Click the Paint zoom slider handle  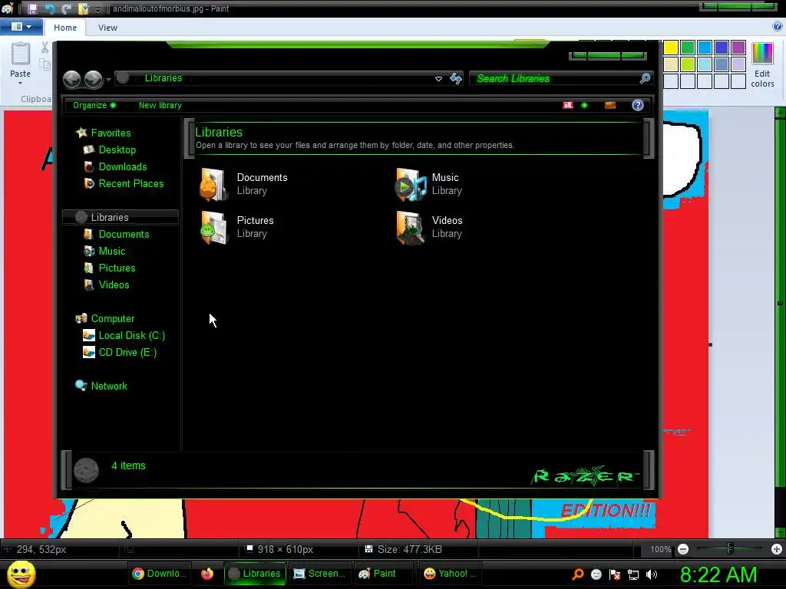click(730, 549)
